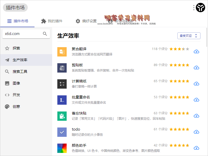Open the 最受欢迎 sort dropdown

point(189,36)
